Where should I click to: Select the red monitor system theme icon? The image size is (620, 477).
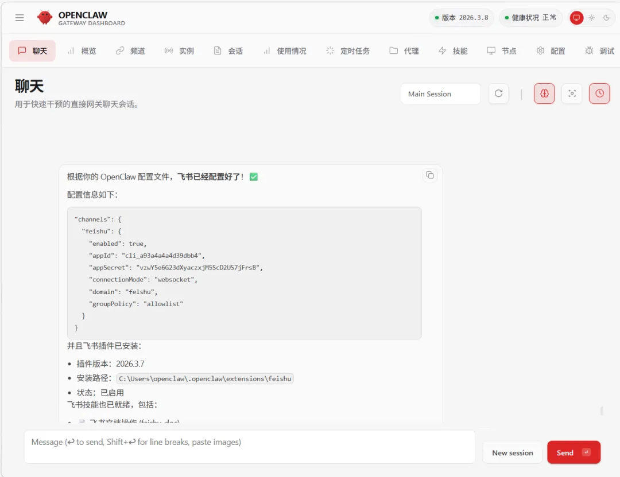point(576,18)
